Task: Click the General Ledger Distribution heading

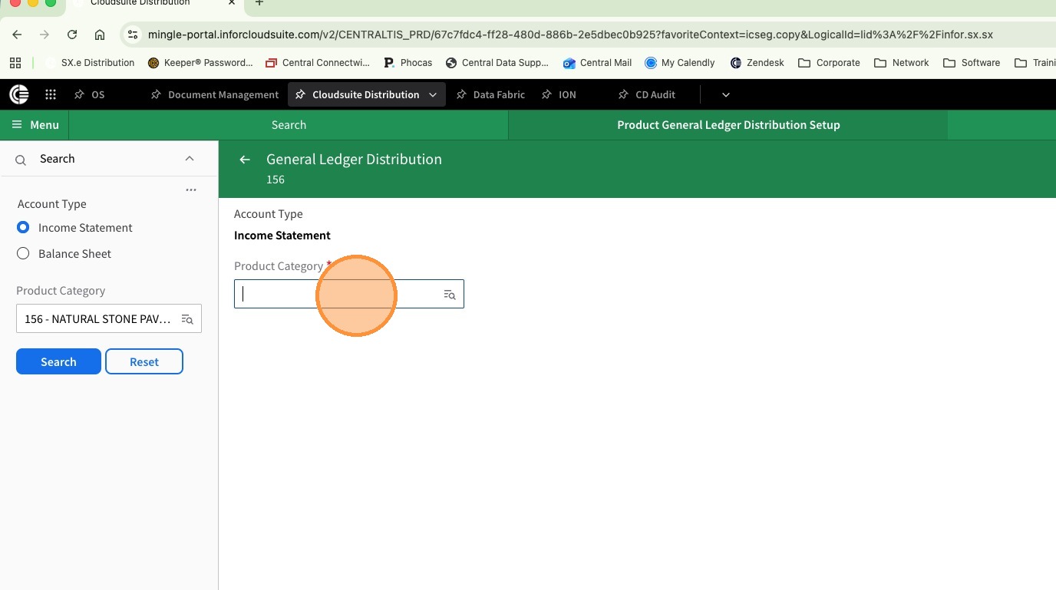Action: point(354,160)
